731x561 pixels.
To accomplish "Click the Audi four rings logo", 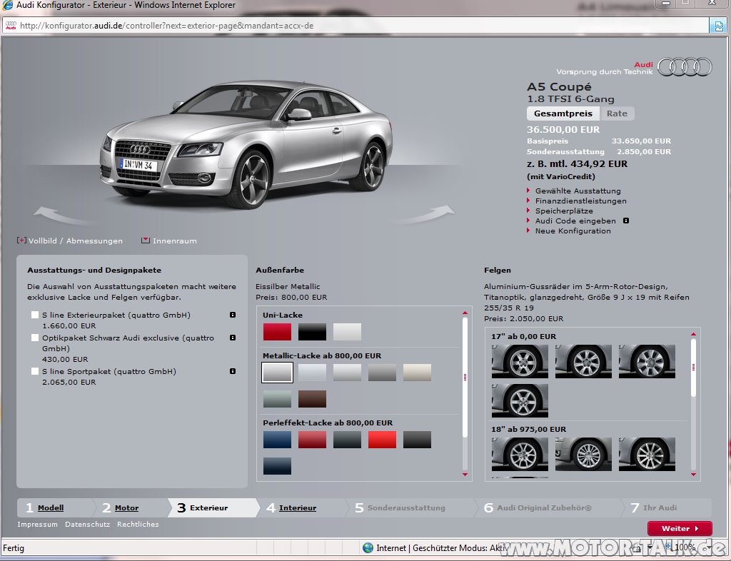I will (x=685, y=67).
